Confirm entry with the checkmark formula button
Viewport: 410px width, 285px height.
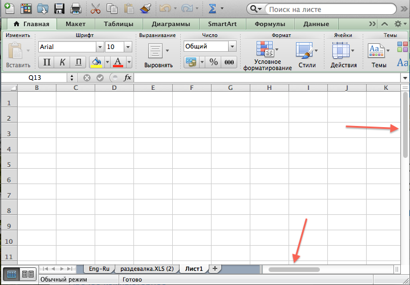100,78
